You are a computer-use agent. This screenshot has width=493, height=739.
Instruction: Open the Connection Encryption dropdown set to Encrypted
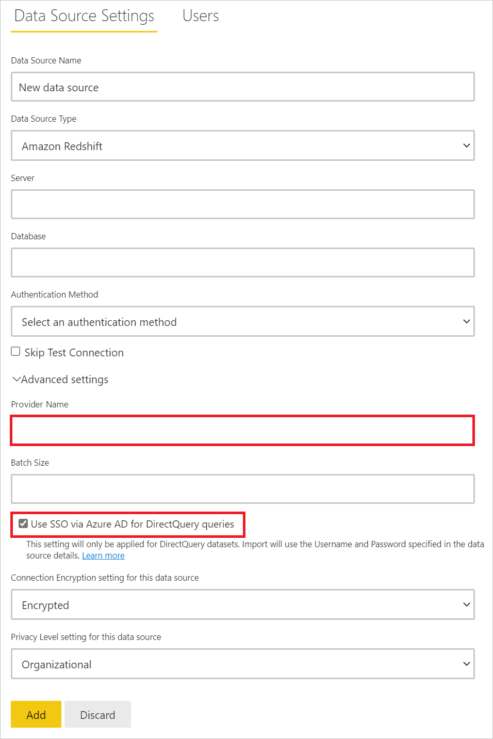pyautogui.click(x=242, y=604)
